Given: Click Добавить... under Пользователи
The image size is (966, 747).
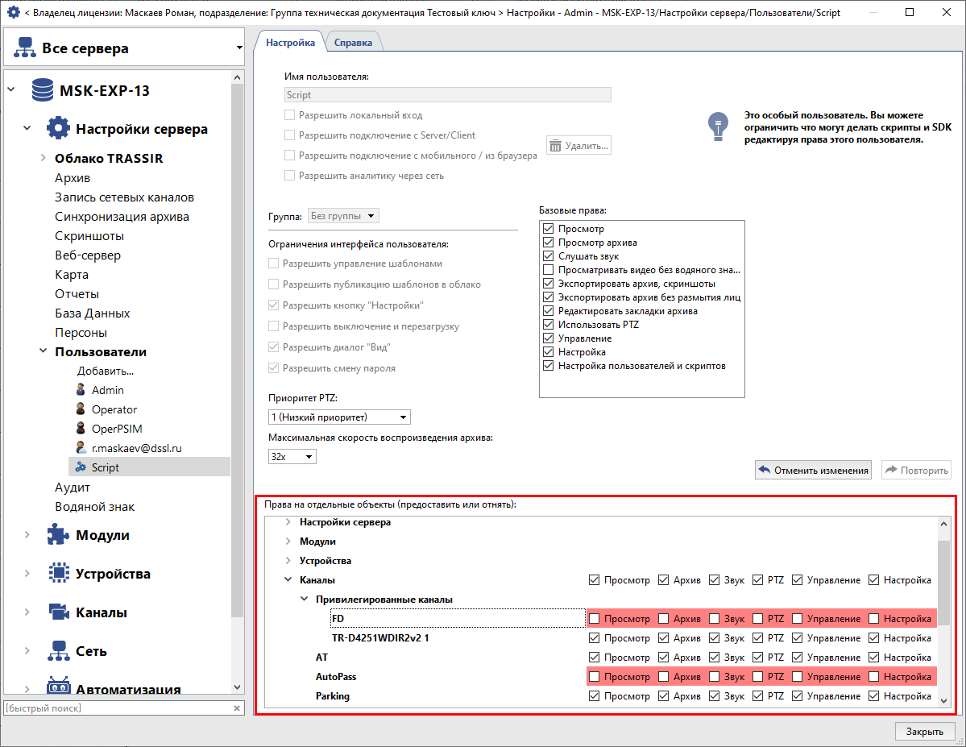Looking at the screenshot, I should [x=106, y=371].
